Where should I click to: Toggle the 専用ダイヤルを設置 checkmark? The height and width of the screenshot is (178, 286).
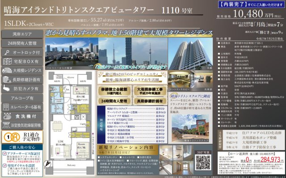point(4,166)
